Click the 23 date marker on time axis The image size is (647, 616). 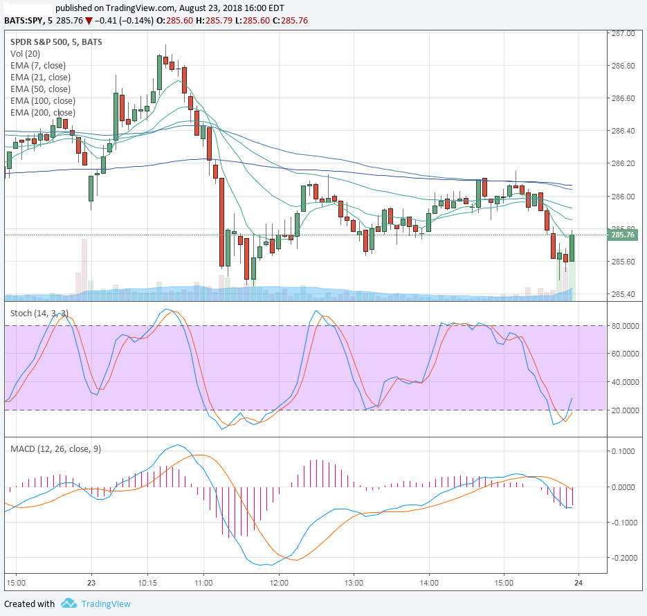[x=91, y=583]
